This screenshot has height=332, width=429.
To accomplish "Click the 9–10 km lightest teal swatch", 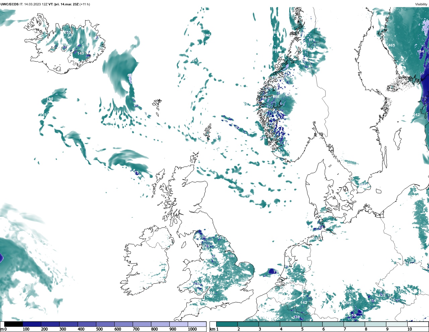I will tap(396, 324).
